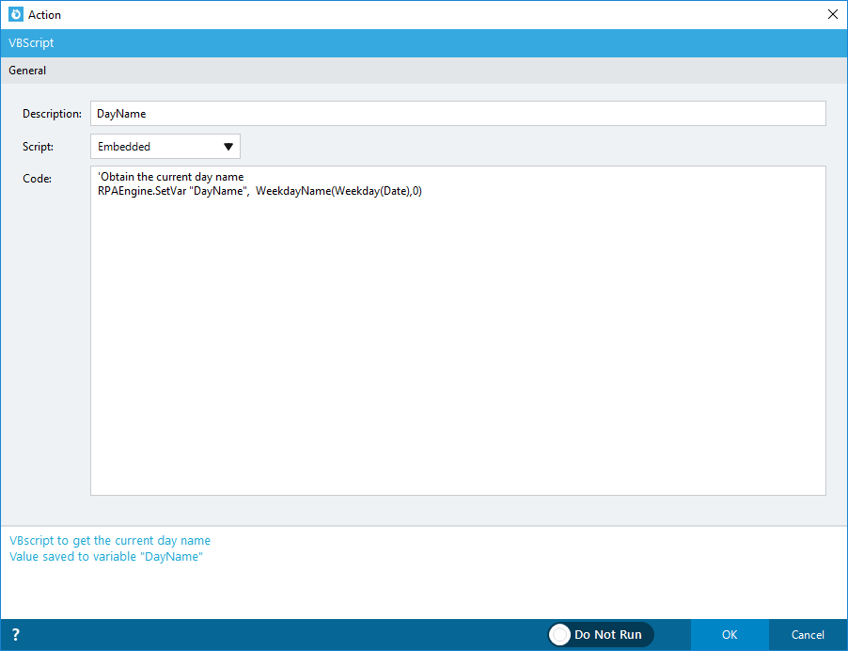This screenshot has height=651, width=848.
Task: Expand the Embedded script type selector
Action: [x=165, y=147]
